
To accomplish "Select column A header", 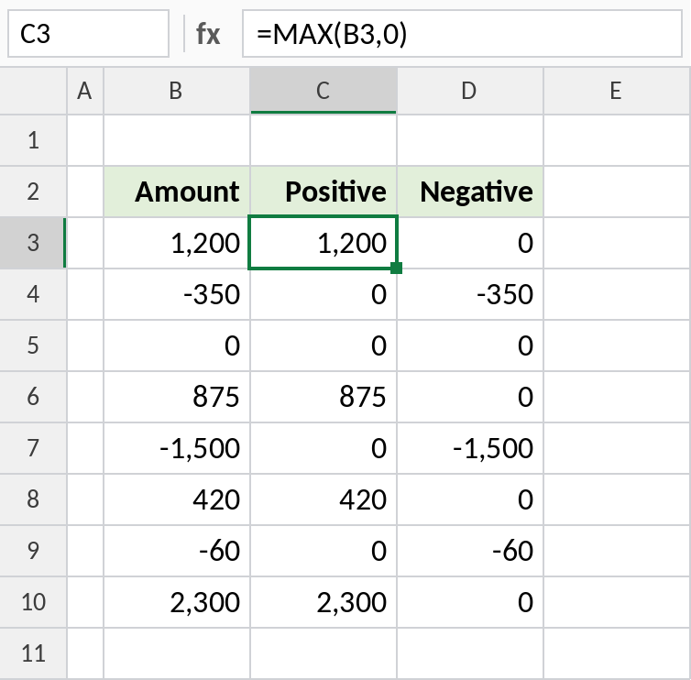I will click(x=85, y=91).
